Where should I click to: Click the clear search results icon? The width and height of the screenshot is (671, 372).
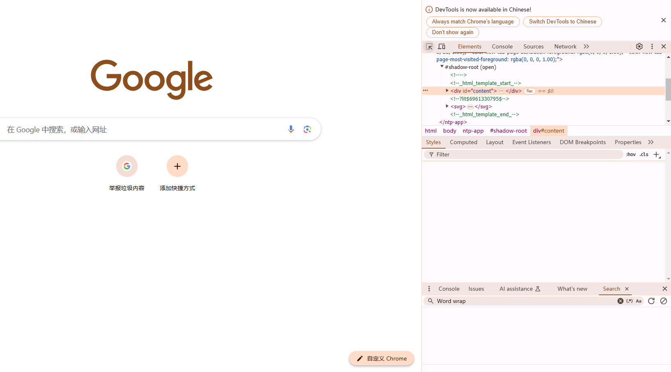coord(664,301)
